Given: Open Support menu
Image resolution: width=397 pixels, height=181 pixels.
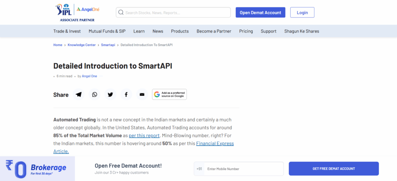Looking at the screenshot, I should [269, 31].
